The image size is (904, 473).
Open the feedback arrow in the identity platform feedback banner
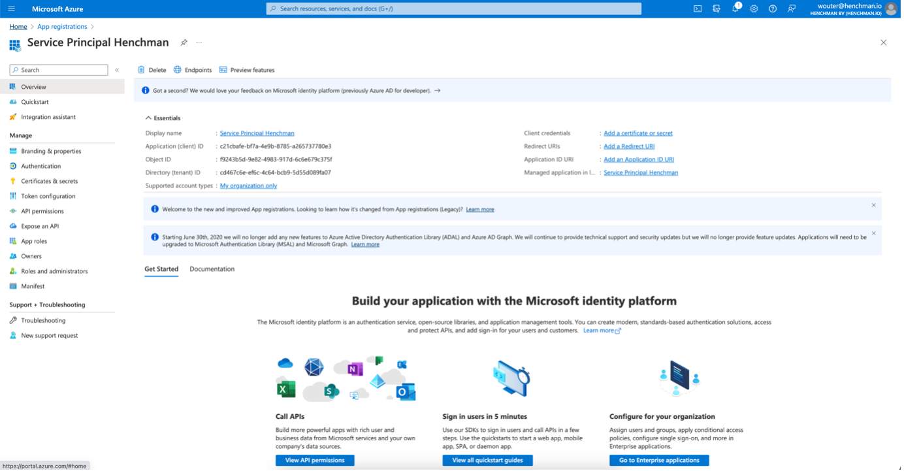(x=439, y=91)
